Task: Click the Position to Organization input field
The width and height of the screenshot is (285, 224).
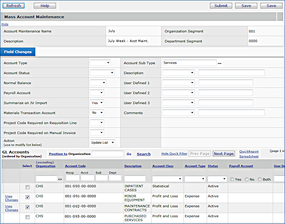Action: [107, 154]
